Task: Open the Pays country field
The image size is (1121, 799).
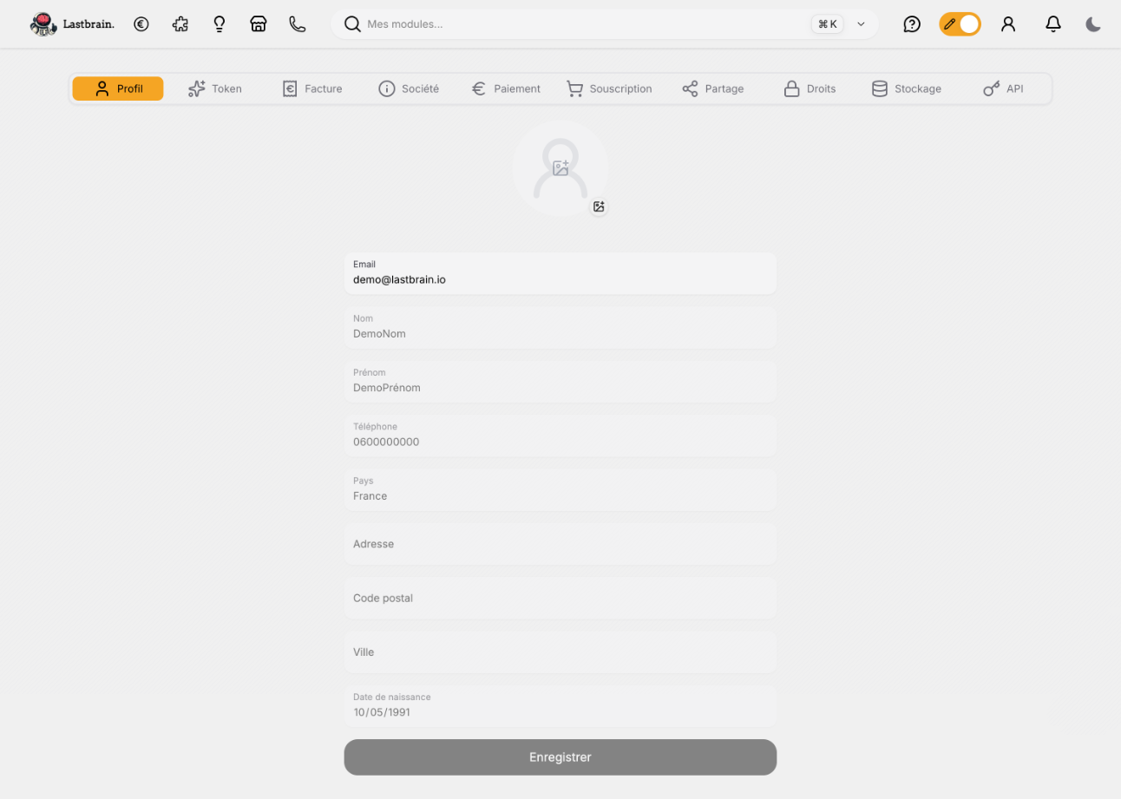Action: pyautogui.click(x=560, y=490)
